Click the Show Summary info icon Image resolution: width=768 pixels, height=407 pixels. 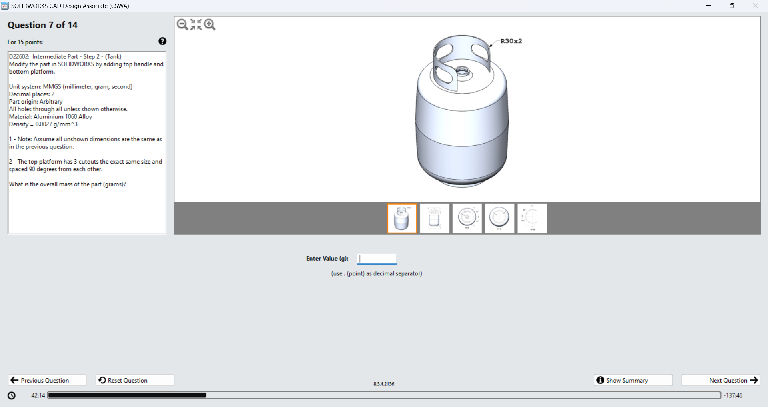[x=600, y=380]
